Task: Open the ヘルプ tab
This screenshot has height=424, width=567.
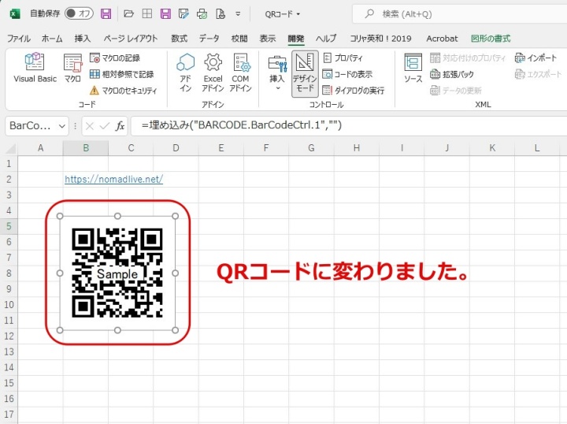Action: click(326, 39)
